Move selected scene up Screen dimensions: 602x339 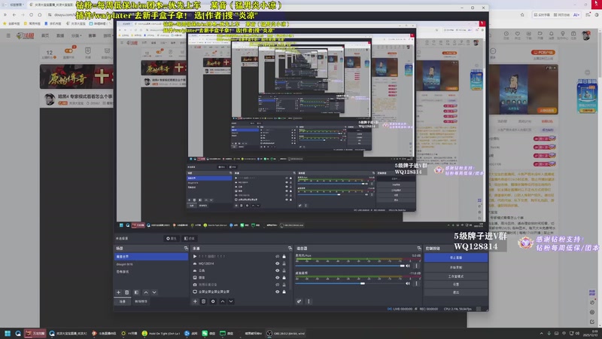coord(146,292)
